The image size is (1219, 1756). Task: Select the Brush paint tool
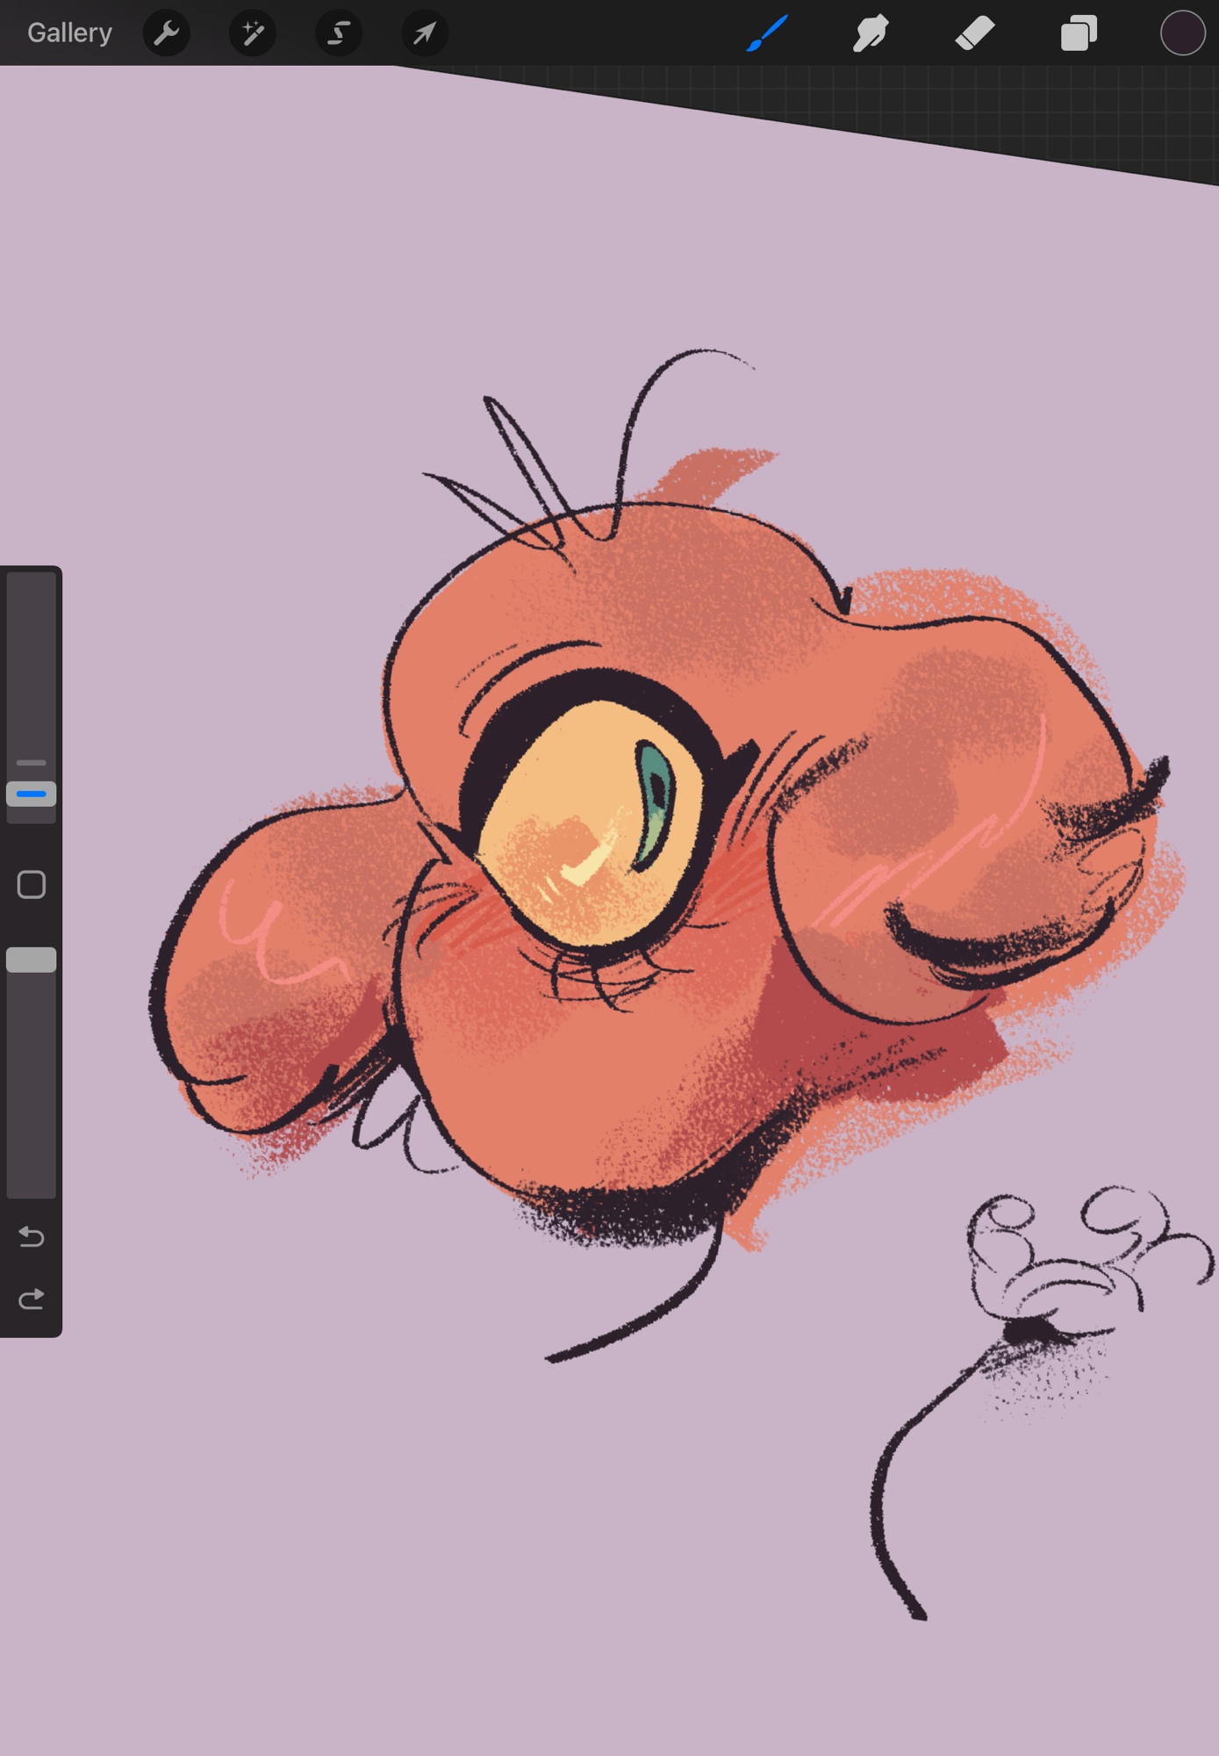pos(767,33)
